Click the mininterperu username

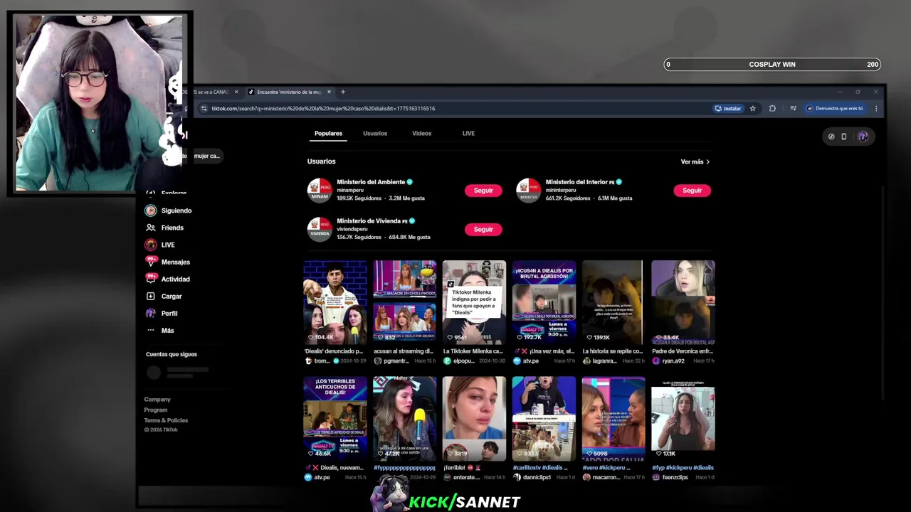(561, 191)
